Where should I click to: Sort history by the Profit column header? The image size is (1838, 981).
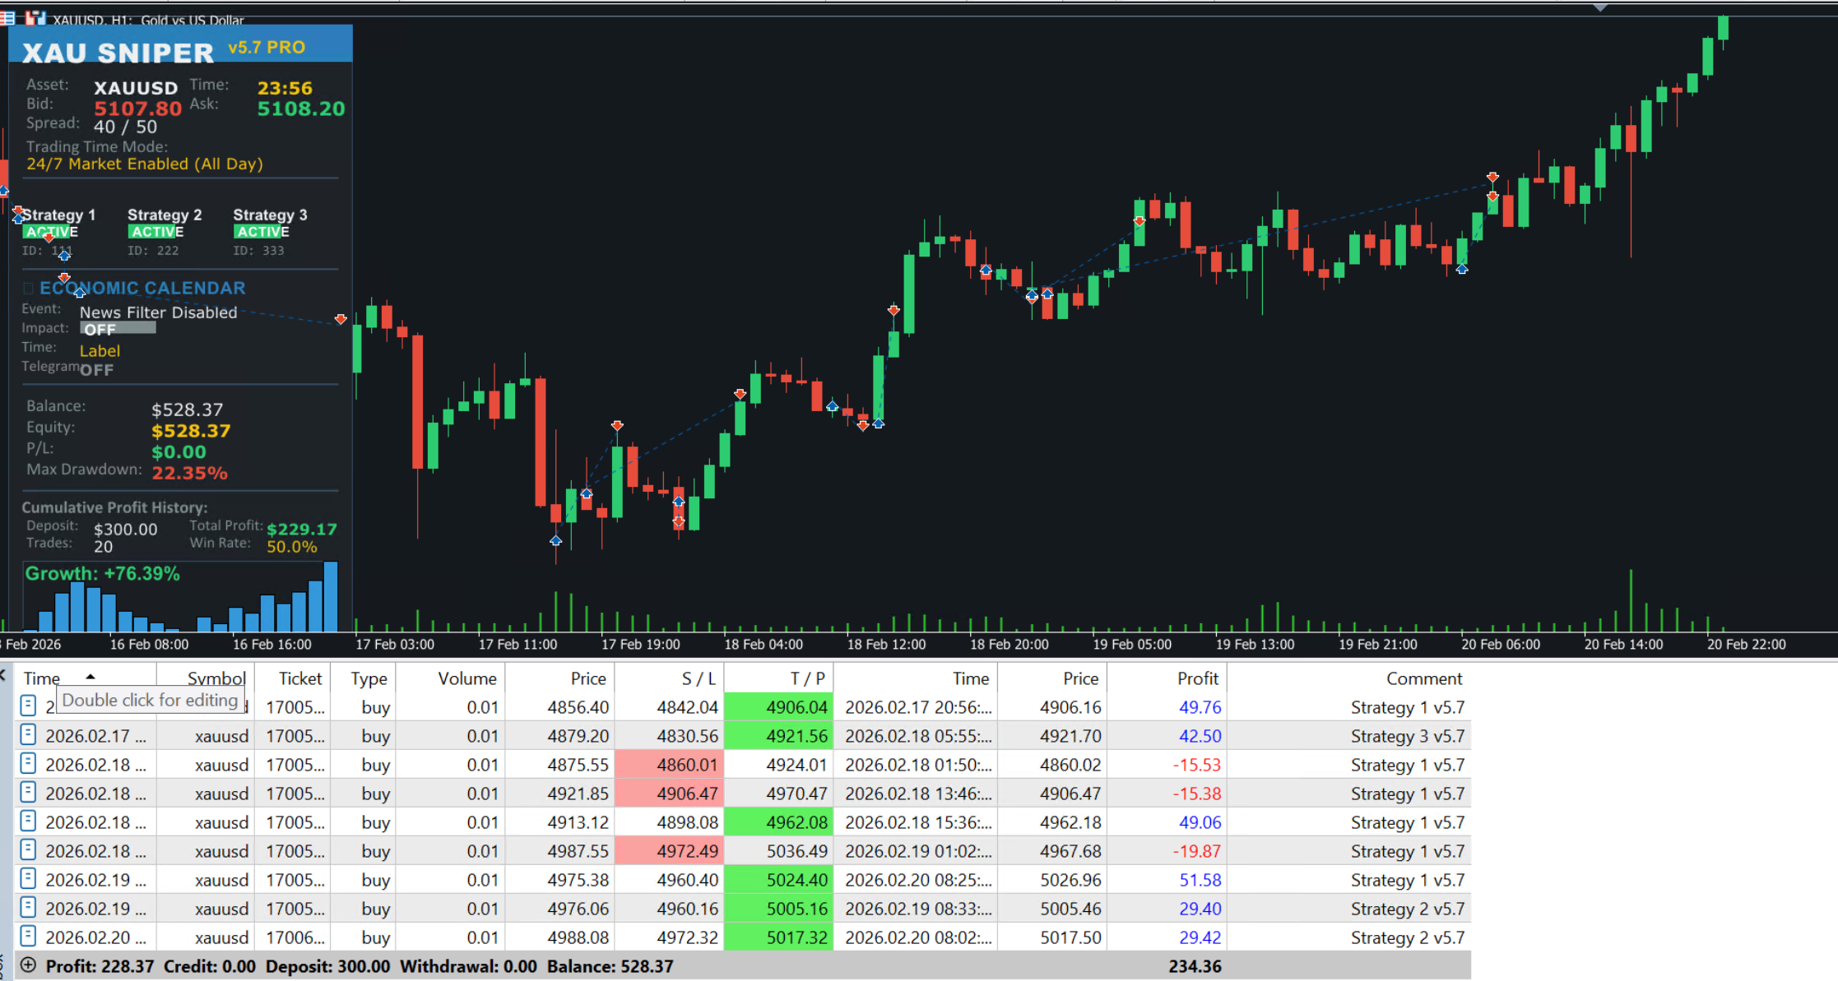pos(1196,678)
